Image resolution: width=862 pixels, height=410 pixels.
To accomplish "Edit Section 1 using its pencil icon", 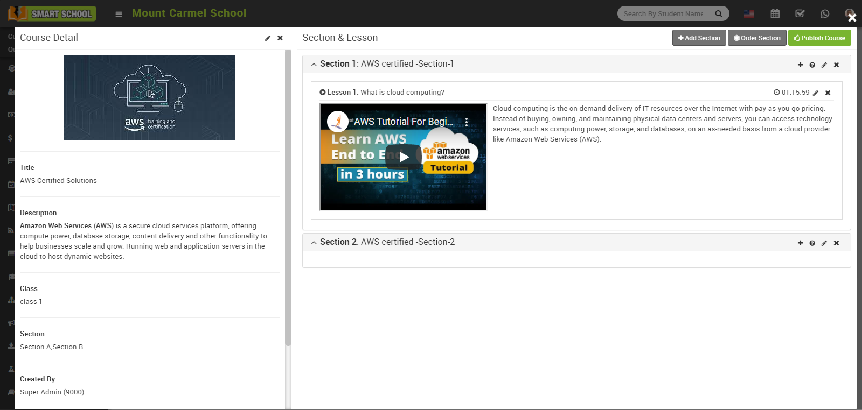I will [824, 65].
